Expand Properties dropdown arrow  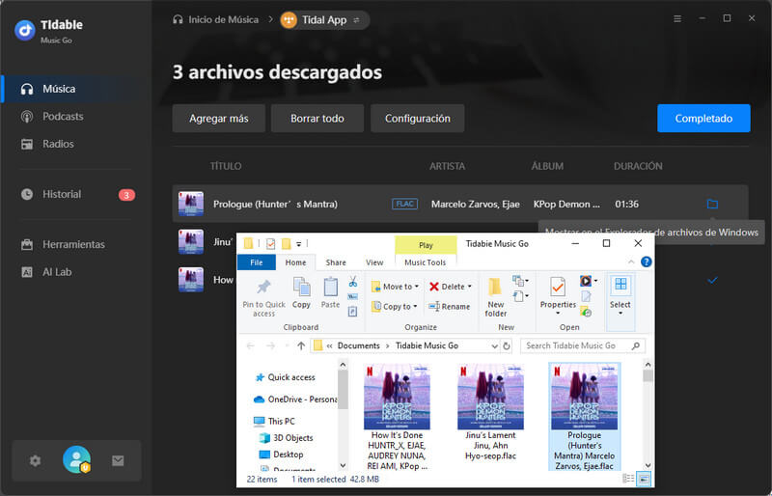[558, 314]
